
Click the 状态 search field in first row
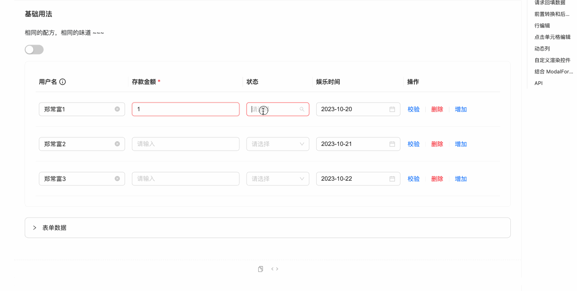pyautogui.click(x=275, y=109)
